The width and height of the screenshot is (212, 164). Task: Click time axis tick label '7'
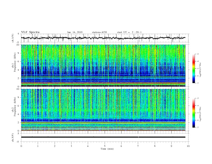[x=138, y=146]
